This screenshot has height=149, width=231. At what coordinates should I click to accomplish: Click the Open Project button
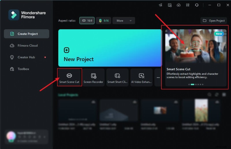click(214, 21)
